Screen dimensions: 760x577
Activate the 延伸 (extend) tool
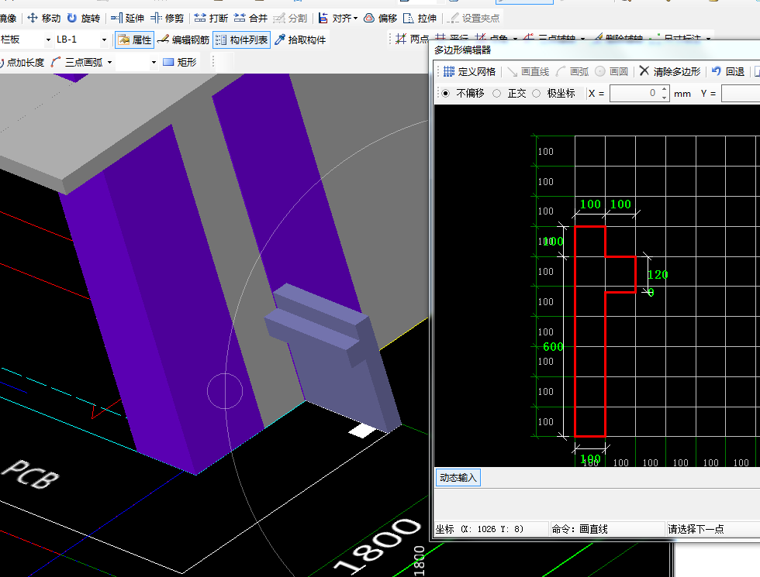127,19
